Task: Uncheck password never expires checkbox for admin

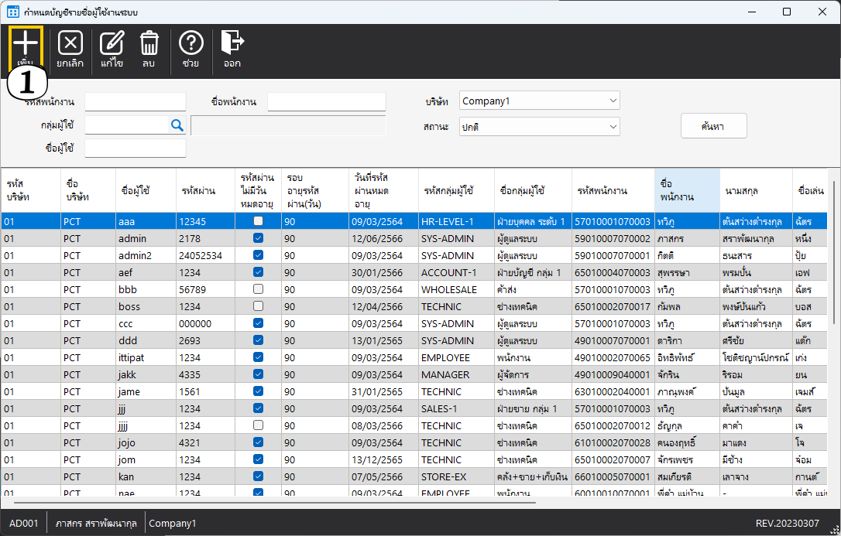Action: tap(259, 238)
